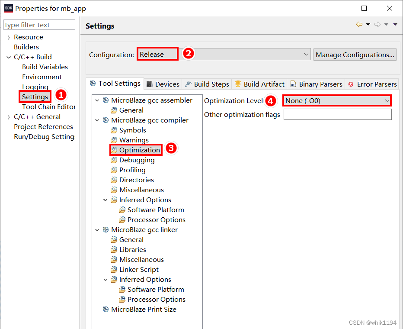Click the MicroBlaze gcc compiler tool icon
403x329 pixels.
(106, 120)
